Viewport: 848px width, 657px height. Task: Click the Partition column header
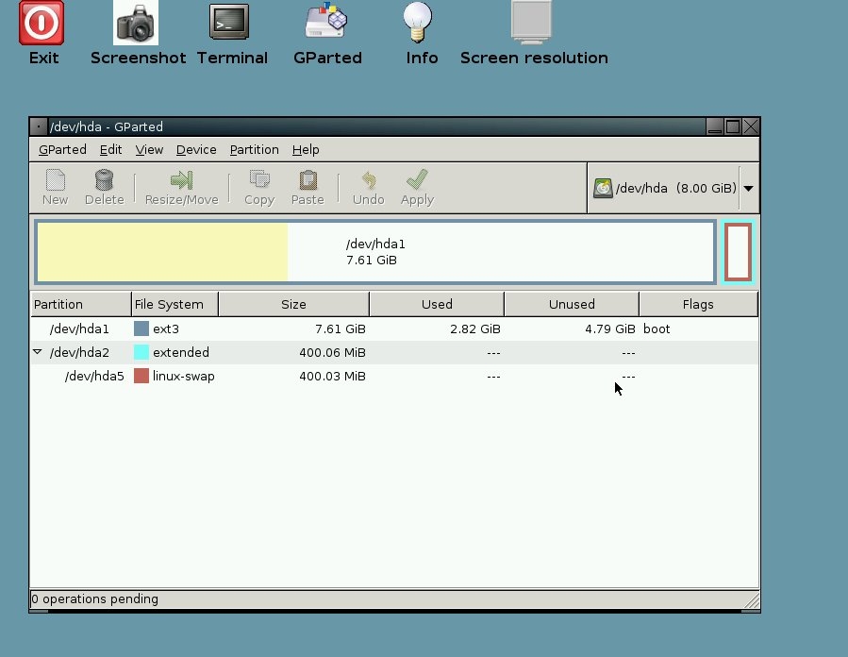[x=81, y=304]
